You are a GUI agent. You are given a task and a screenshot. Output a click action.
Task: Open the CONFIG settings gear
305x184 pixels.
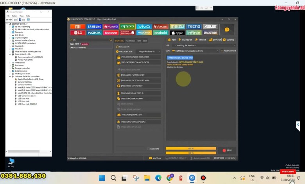[228, 40]
